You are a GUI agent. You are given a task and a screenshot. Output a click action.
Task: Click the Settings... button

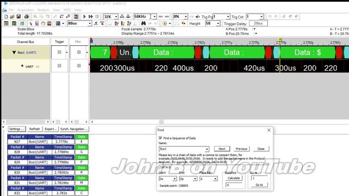pyautogui.click(x=17, y=129)
